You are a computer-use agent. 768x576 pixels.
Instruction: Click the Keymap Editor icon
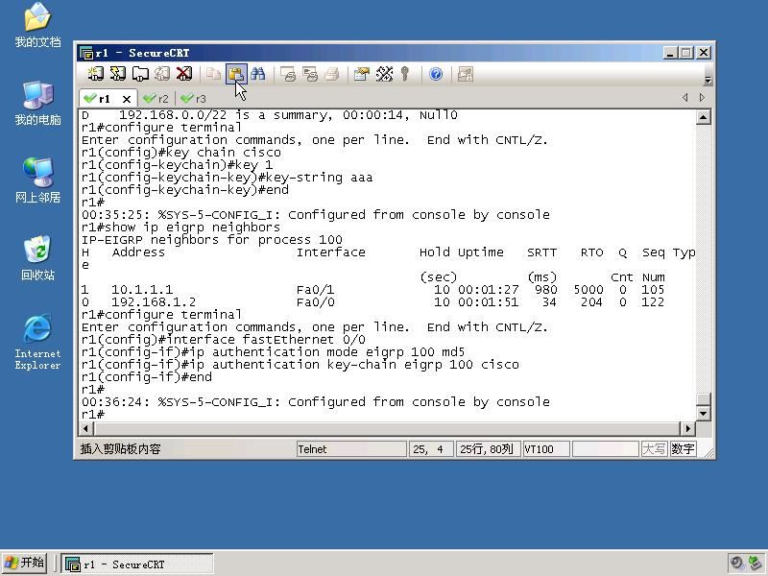(384, 74)
